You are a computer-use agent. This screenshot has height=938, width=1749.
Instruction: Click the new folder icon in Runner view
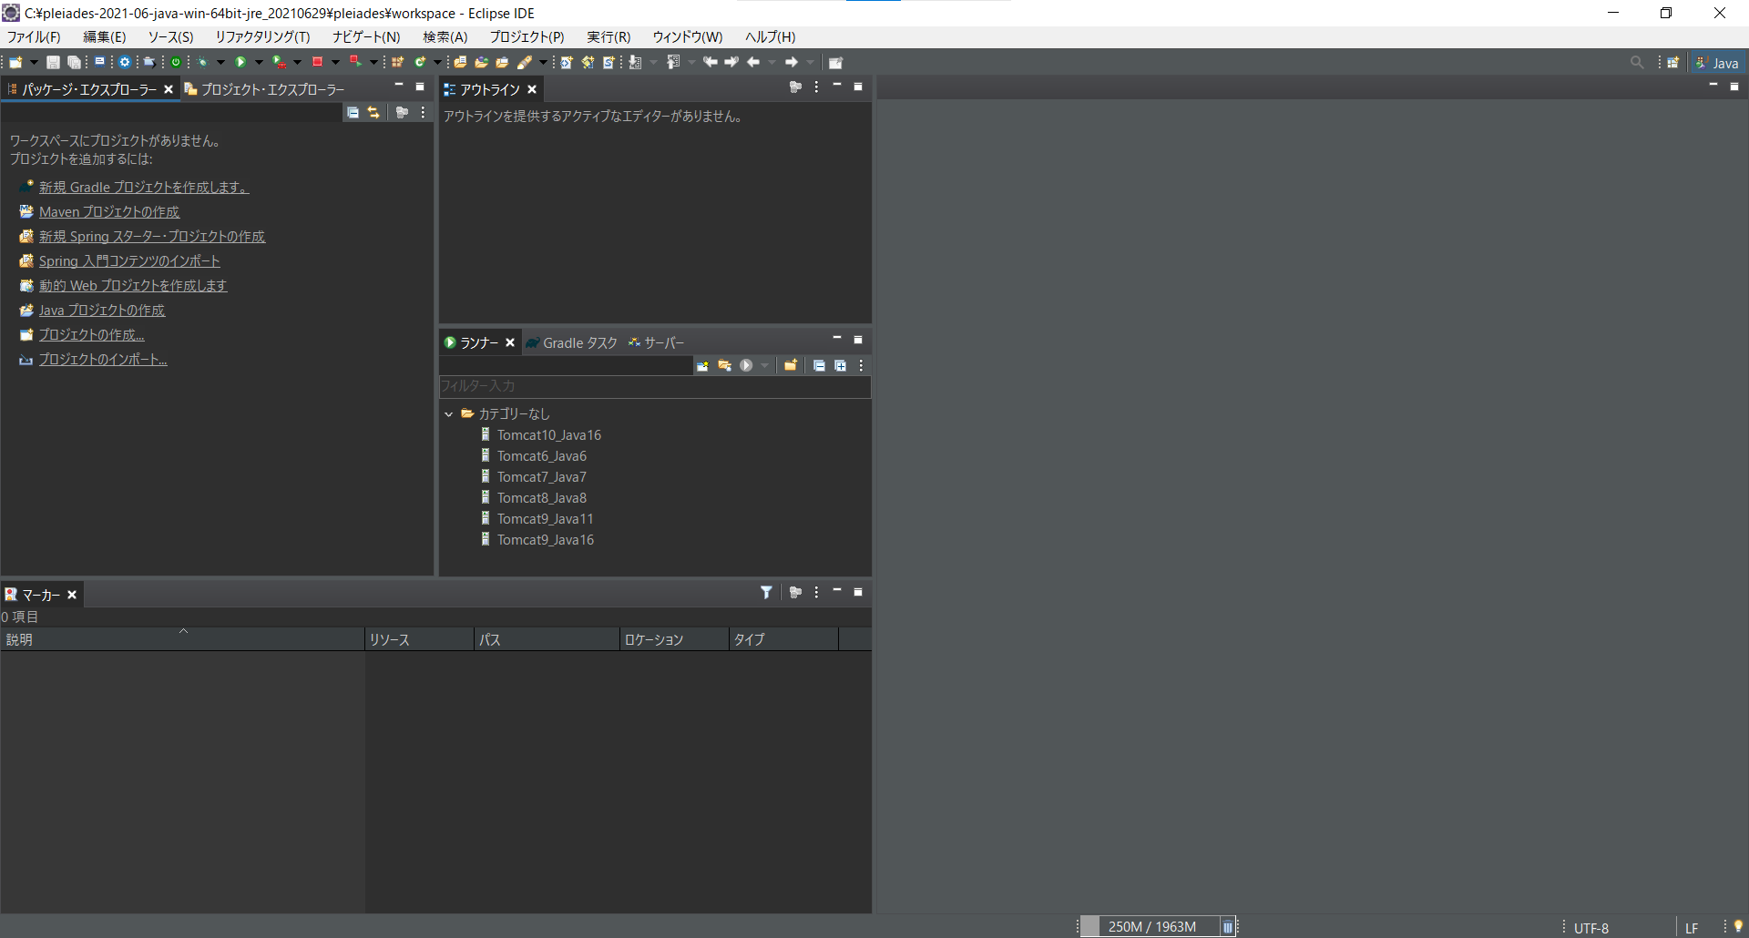tap(790, 365)
